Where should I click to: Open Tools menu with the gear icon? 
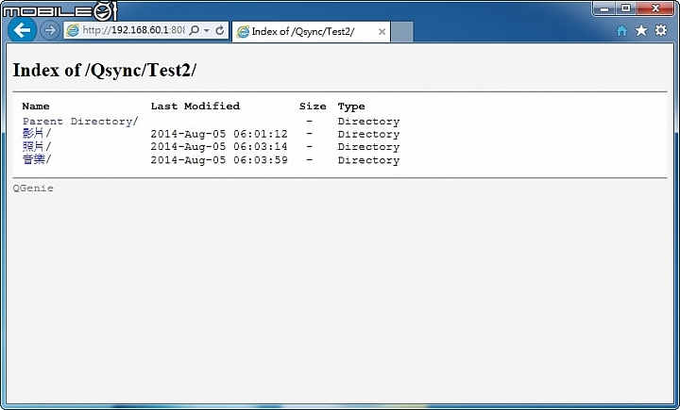(660, 30)
